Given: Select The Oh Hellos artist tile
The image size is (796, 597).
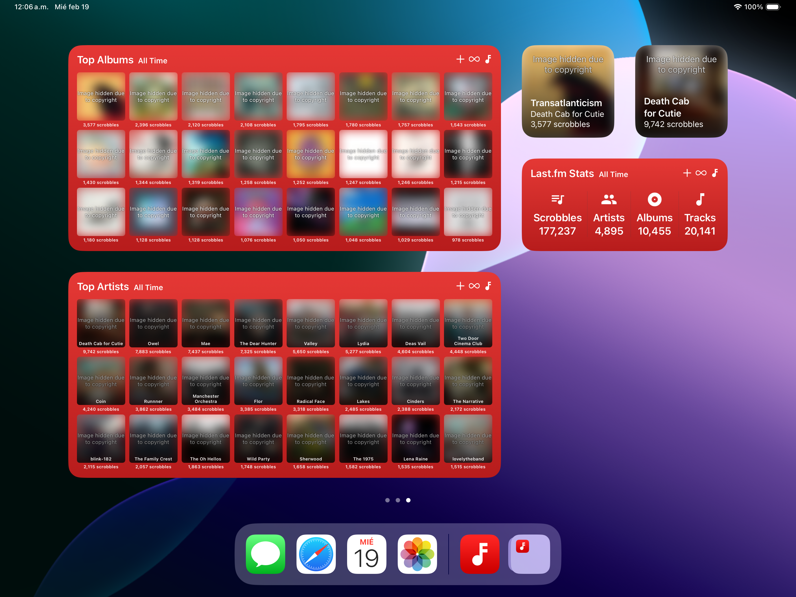Looking at the screenshot, I should click(205, 439).
